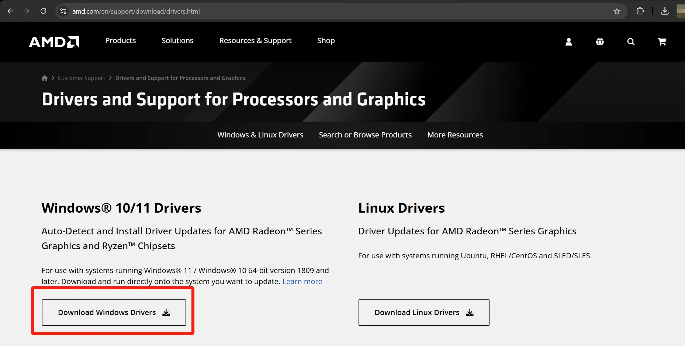
Task: Click the search magnifier icon
Action: point(631,42)
